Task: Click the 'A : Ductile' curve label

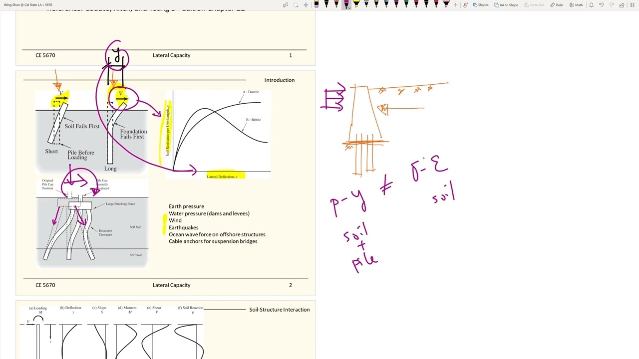Action: pos(251,92)
